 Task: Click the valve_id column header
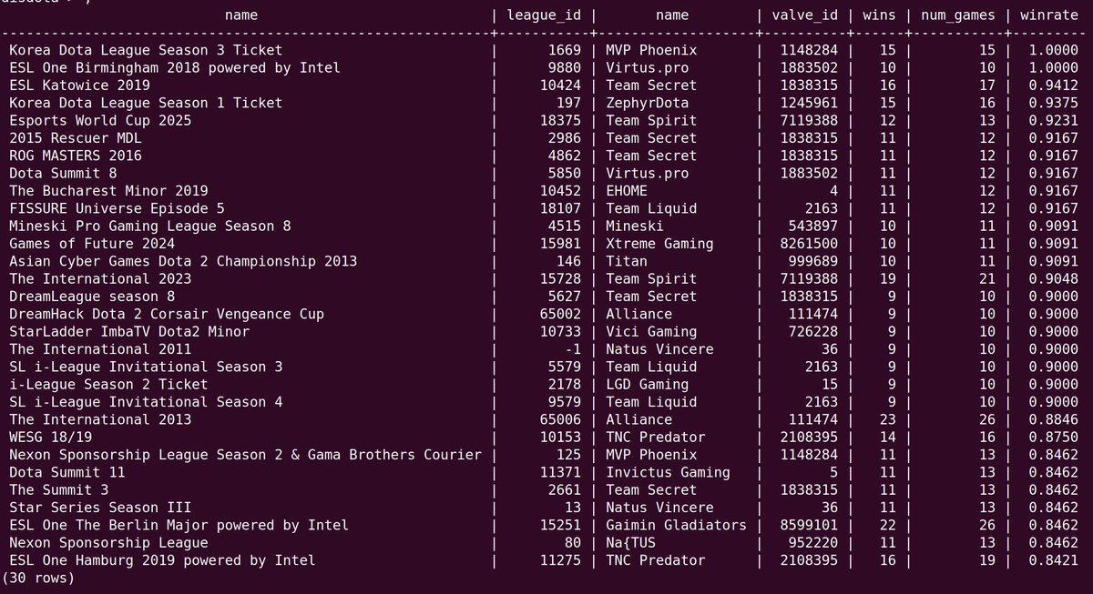[x=806, y=15]
